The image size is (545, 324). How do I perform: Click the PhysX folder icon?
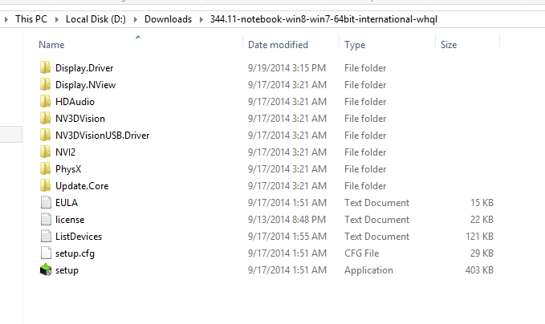coord(46,169)
